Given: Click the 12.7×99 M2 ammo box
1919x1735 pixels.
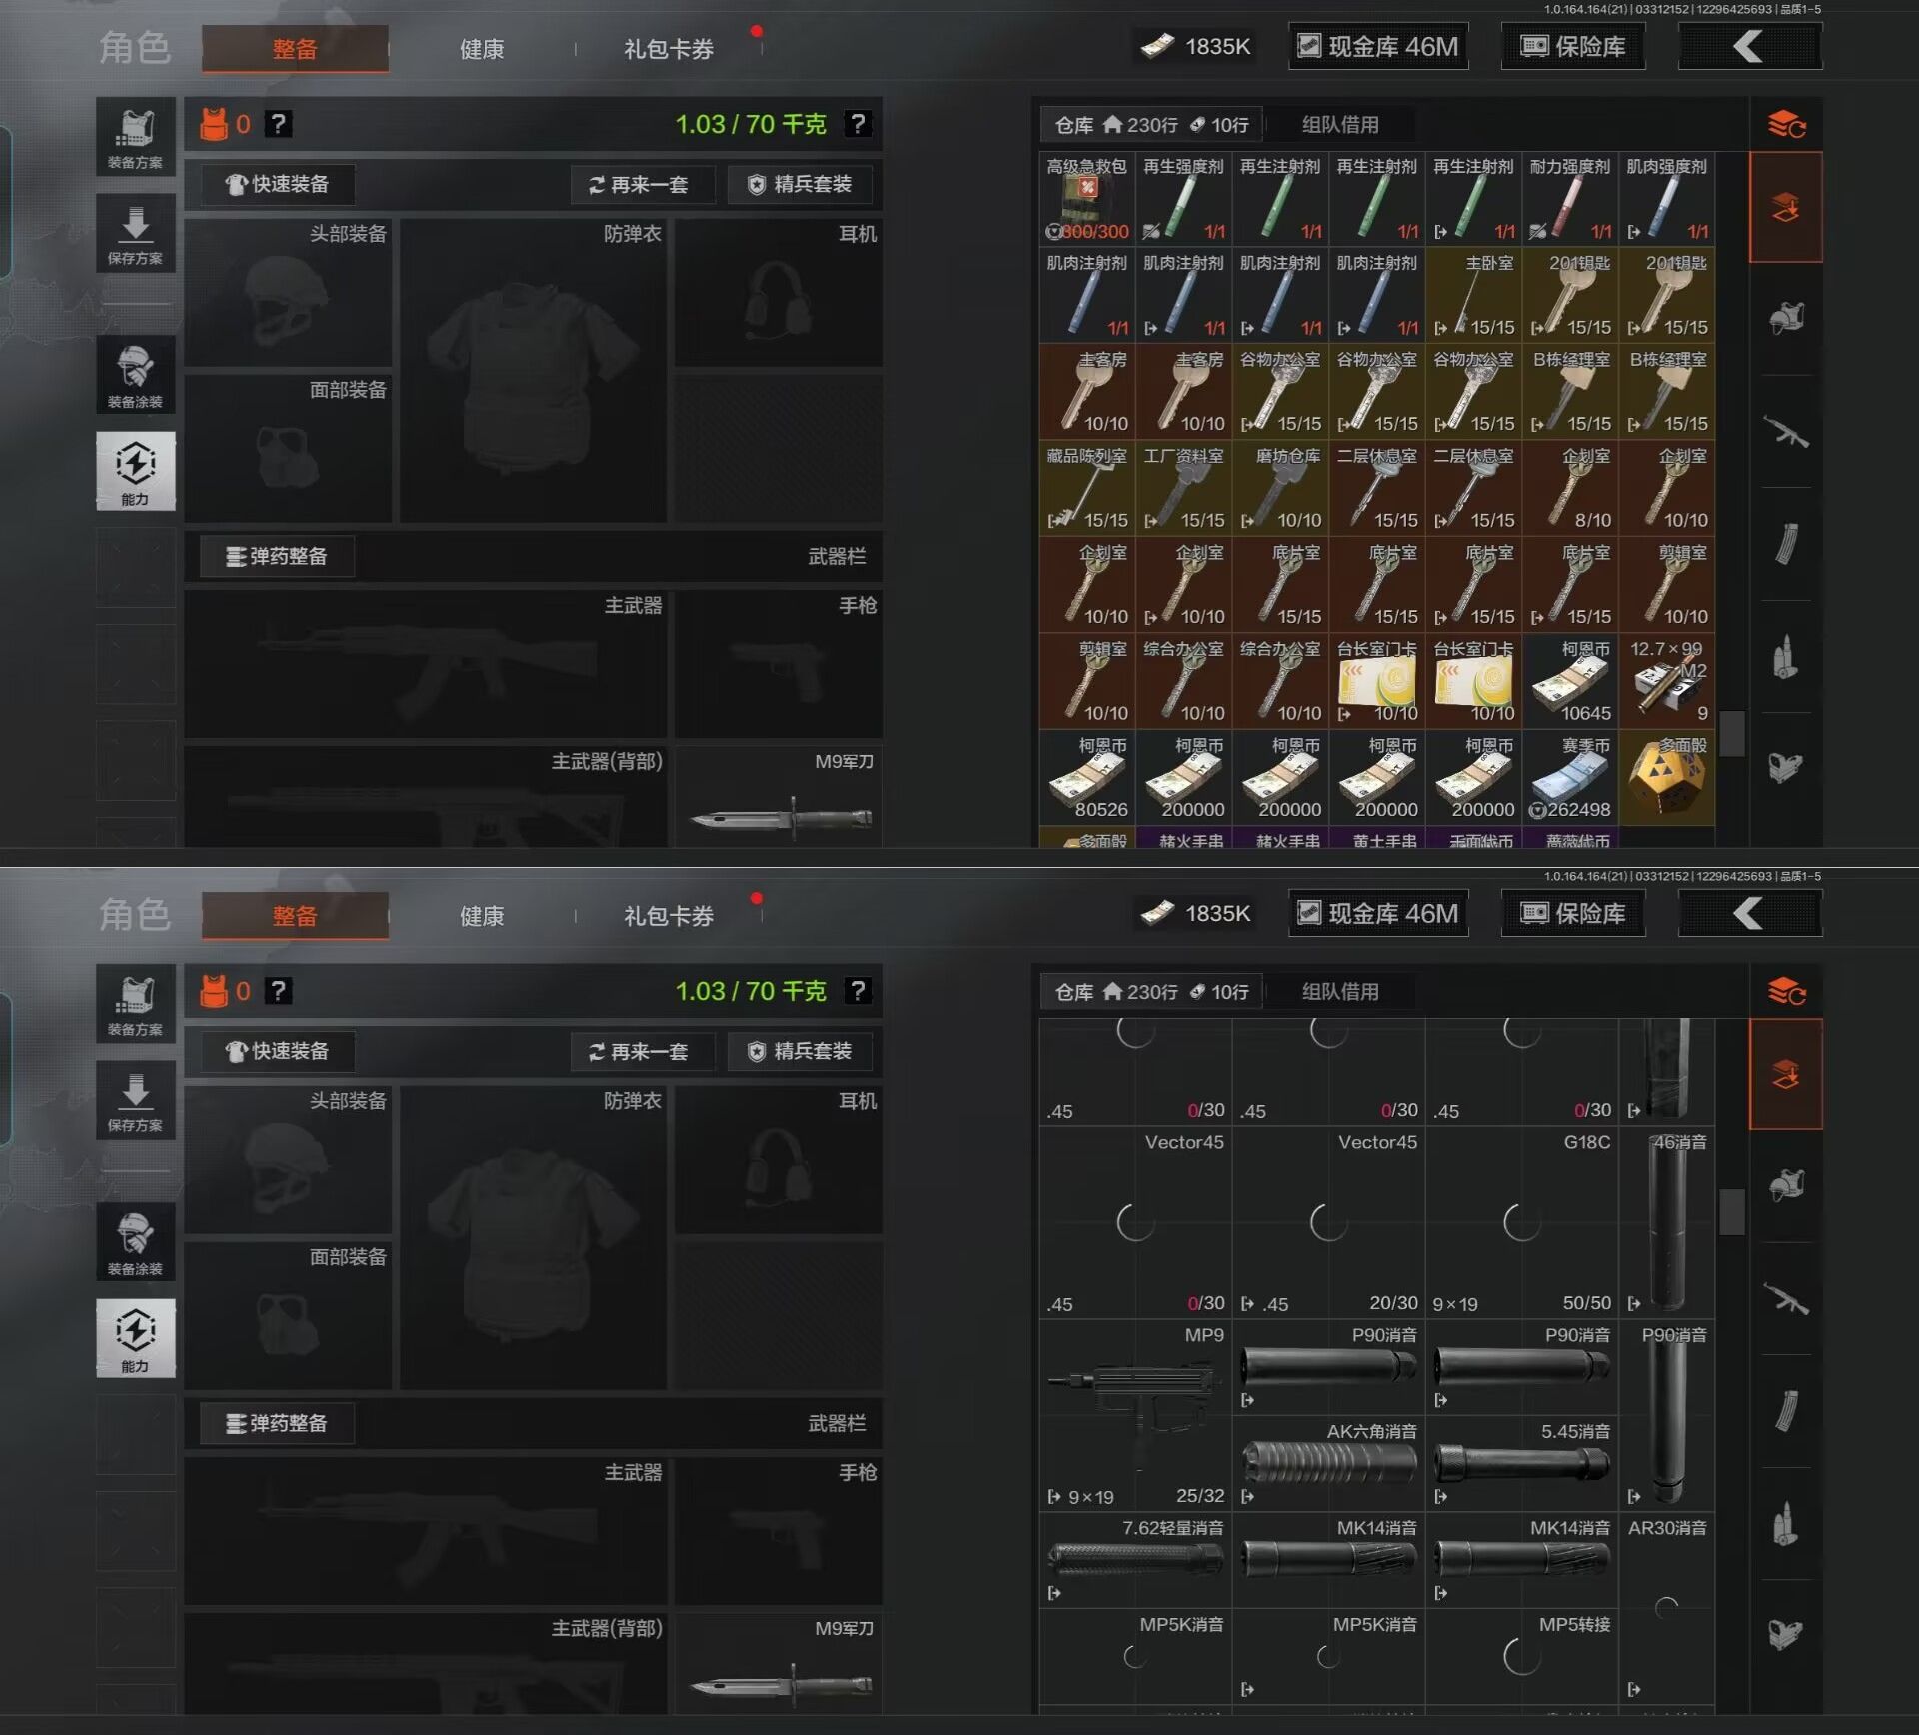Looking at the screenshot, I should (x=1667, y=681).
